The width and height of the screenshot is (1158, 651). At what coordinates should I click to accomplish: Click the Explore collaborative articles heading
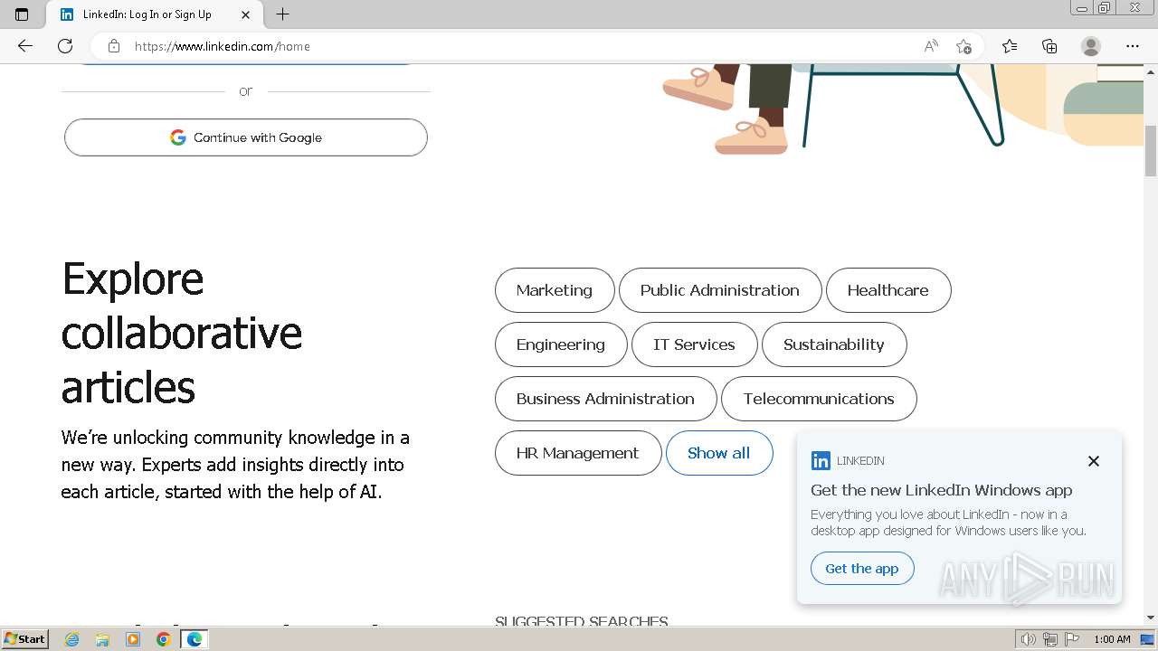click(182, 333)
